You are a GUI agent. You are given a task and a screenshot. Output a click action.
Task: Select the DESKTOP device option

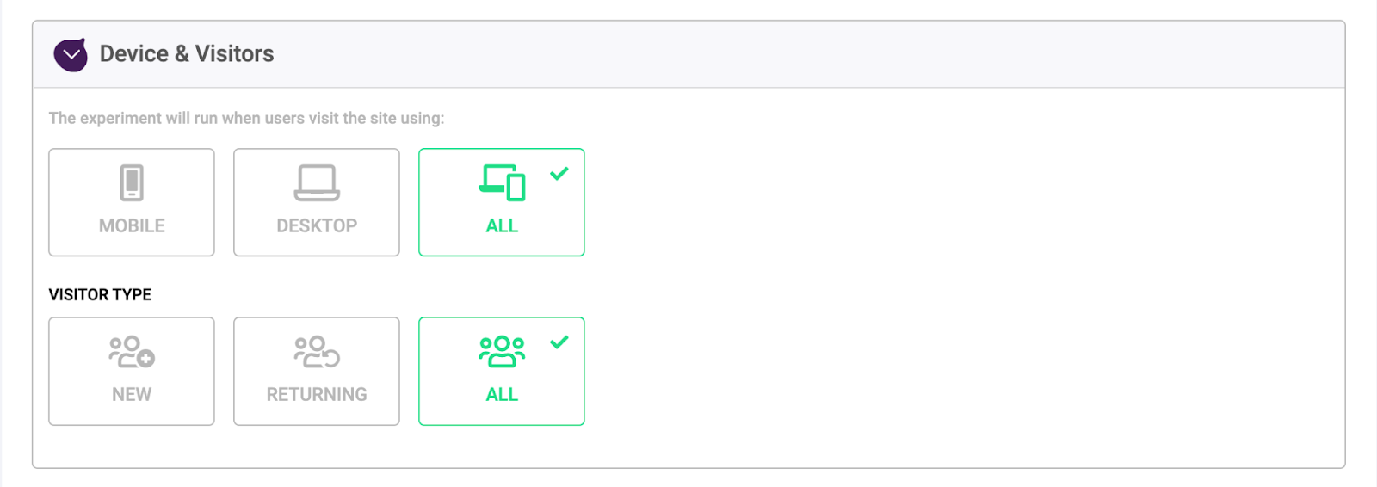317,202
